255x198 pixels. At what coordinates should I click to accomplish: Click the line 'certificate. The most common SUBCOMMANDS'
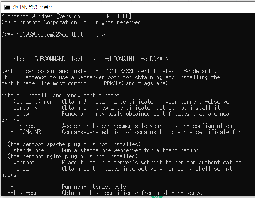84,83
